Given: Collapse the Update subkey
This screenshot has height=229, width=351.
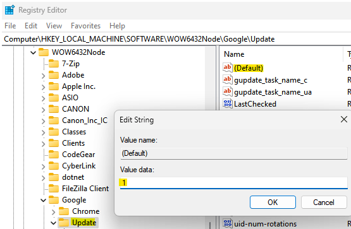Looking at the screenshot, I should pyautogui.click(x=53, y=223).
